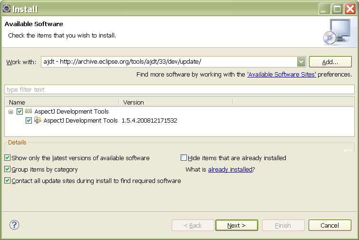Image resolution: width=359 pixels, height=240 pixels.
Task: Toggle Group items by category checkbox
Action: 7,169
